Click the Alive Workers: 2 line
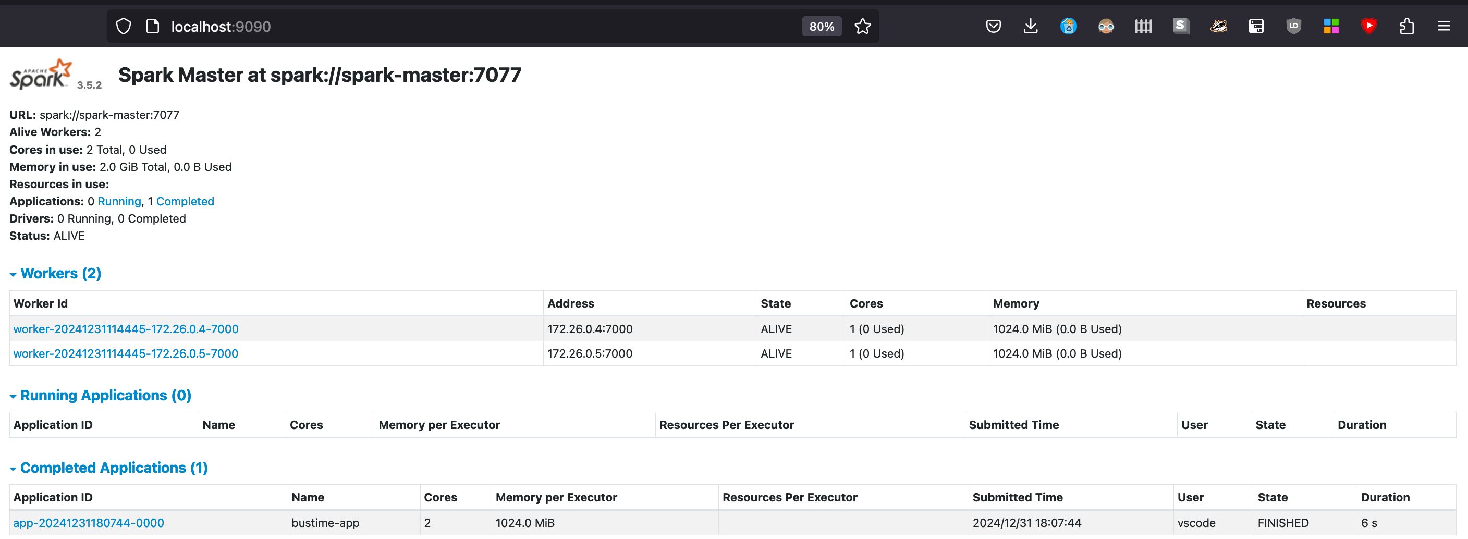The image size is (1468, 539). (55, 132)
